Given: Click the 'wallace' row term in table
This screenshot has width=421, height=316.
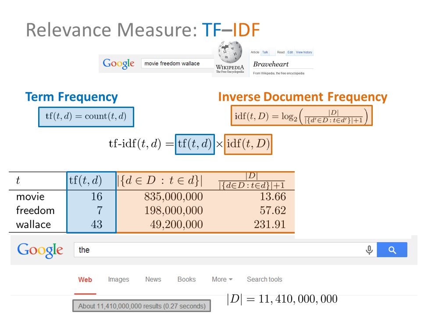Looking at the screenshot, I should point(33,224).
